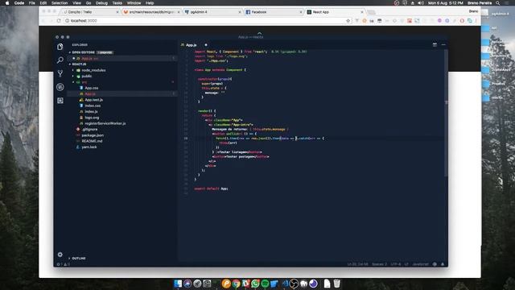Open OBS from the dock
The height and width of the screenshot is (290, 515).
point(294,284)
